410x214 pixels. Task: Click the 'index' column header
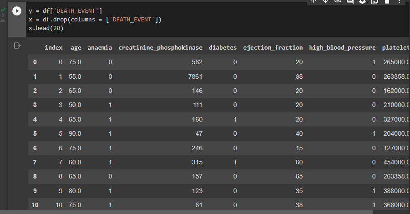[54, 48]
